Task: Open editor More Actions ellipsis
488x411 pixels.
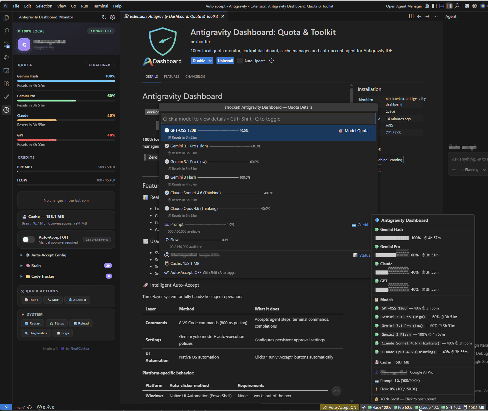Action: click(436, 16)
